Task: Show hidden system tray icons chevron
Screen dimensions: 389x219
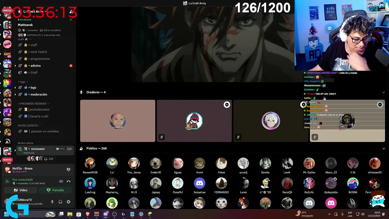Action: coord(329,214)
